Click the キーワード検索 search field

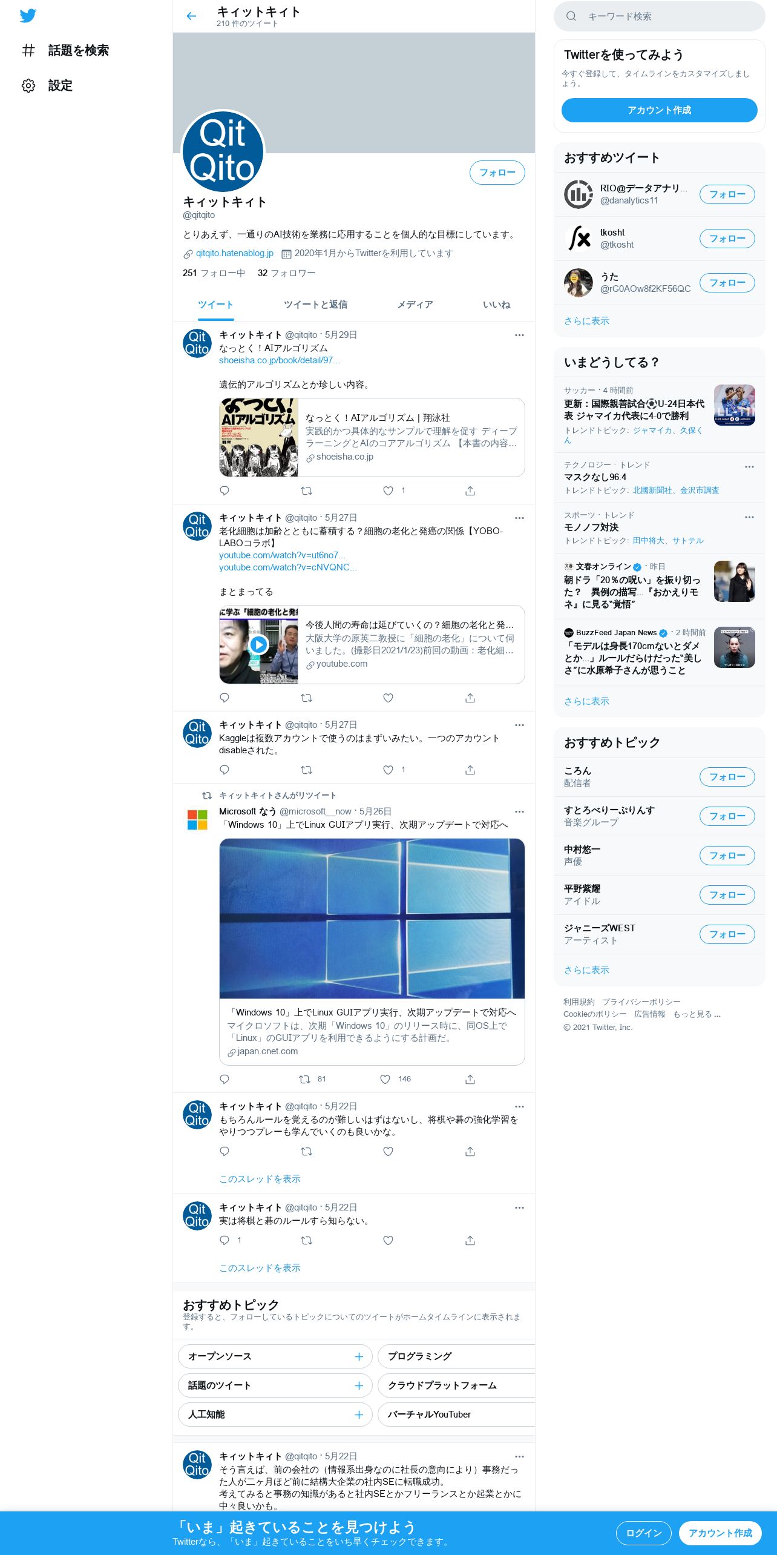[660, 16]
